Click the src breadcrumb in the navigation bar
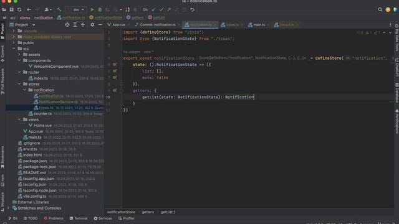The height and width of the screenshot is (224, 399). click(x=12, y=17)
